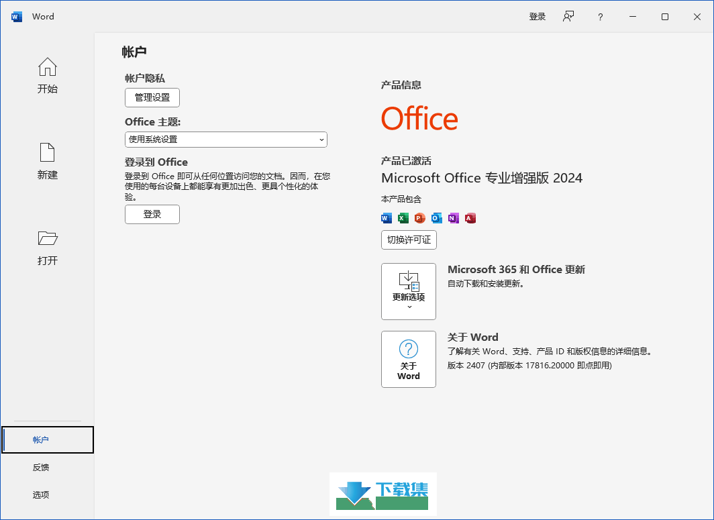
Task: Click the 产品信息 heading
Action: click(401, 85)
